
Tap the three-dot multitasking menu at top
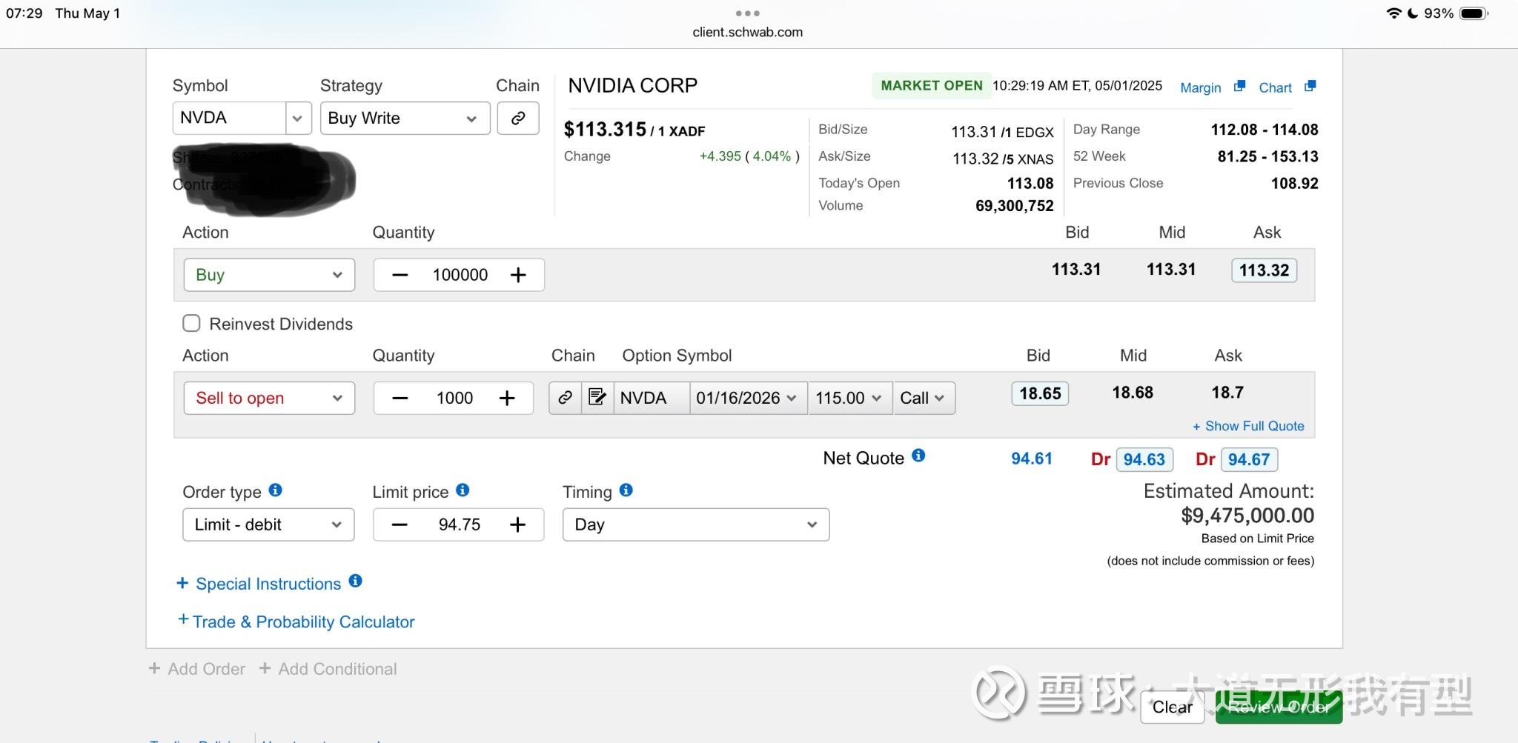(747, 13)
